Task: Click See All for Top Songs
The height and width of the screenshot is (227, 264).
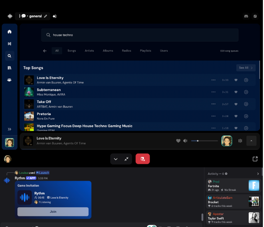Action: [x=246, y=68]
